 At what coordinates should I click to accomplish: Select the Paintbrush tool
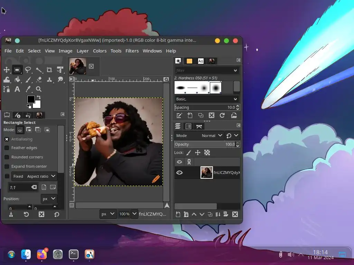click(x=28, y=80)
